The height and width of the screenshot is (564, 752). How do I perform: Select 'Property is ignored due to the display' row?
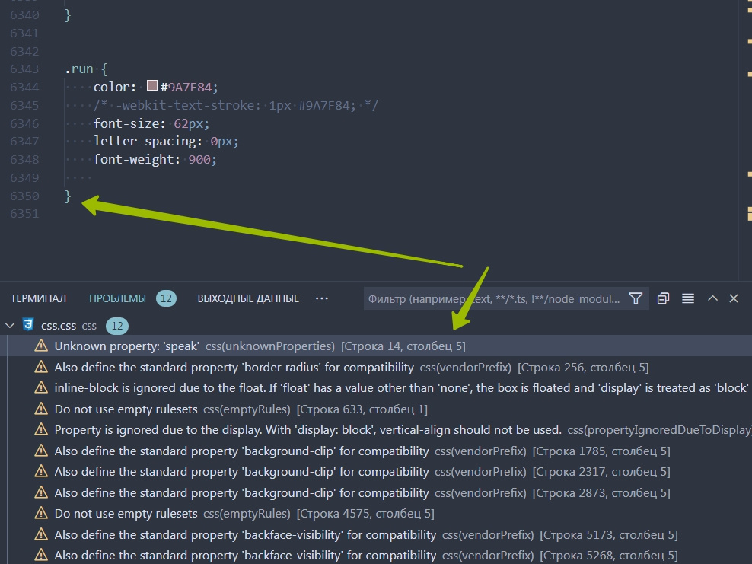376,429
